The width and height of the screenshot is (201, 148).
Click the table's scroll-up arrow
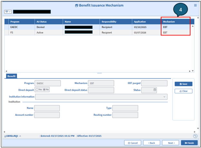193,26
